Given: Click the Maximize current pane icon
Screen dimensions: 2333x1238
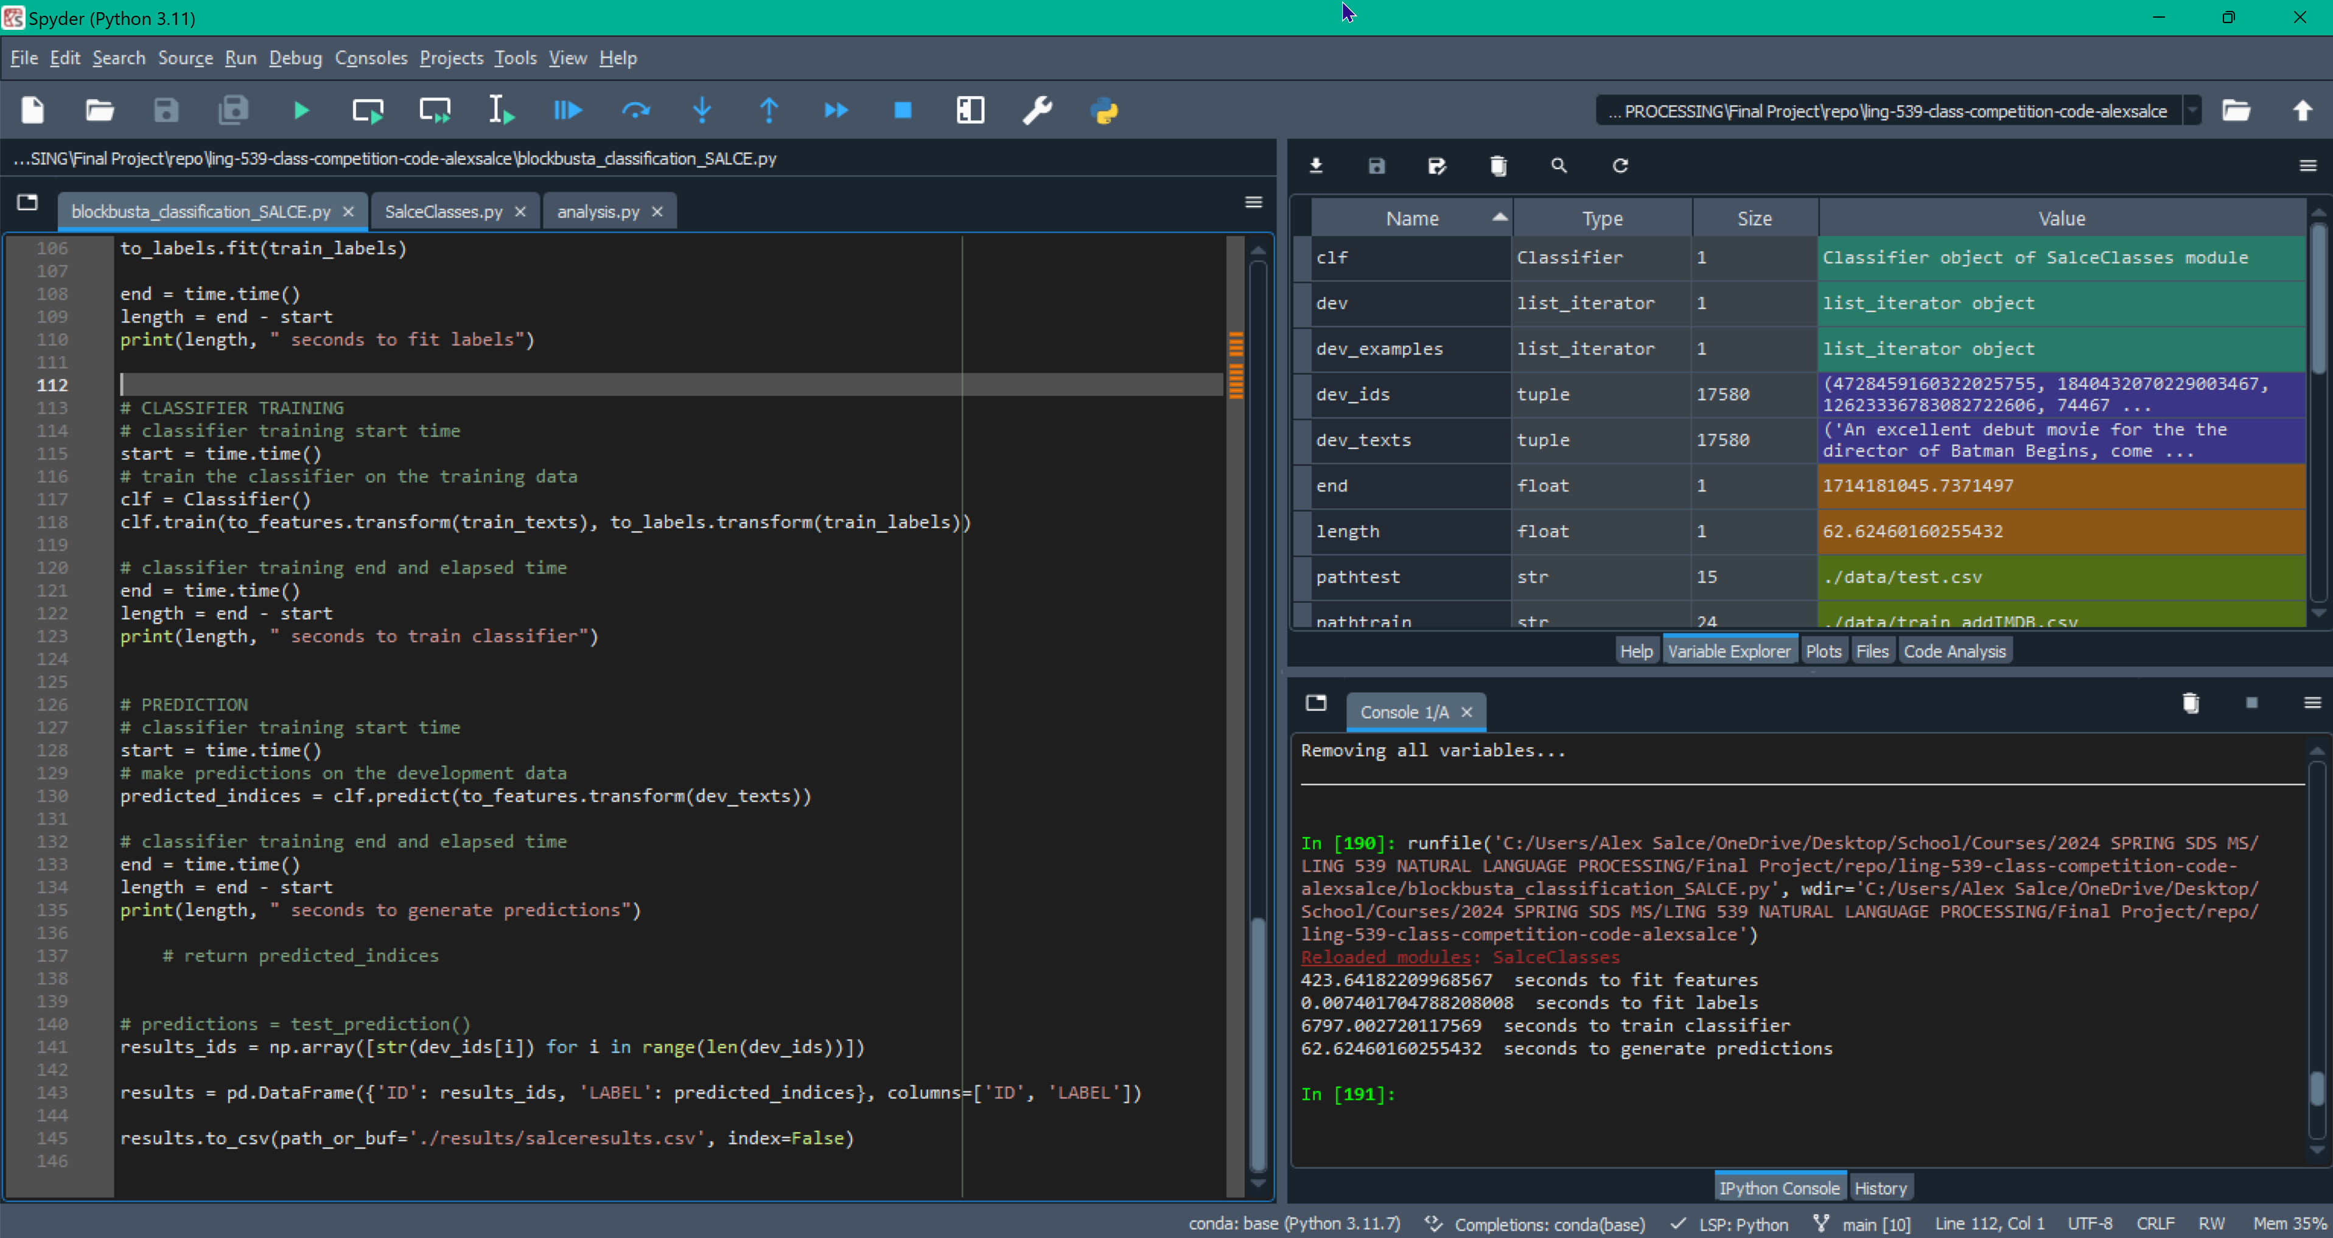Looking at the screenshot, I should click(967, 111).
